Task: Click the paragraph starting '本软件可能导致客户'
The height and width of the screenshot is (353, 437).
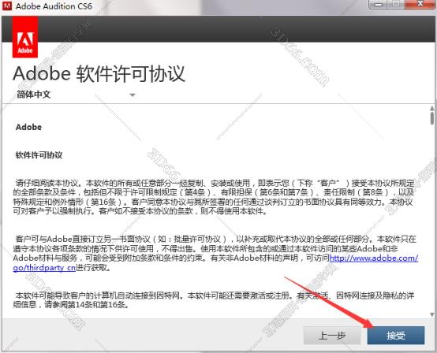Action: point(214,300)
